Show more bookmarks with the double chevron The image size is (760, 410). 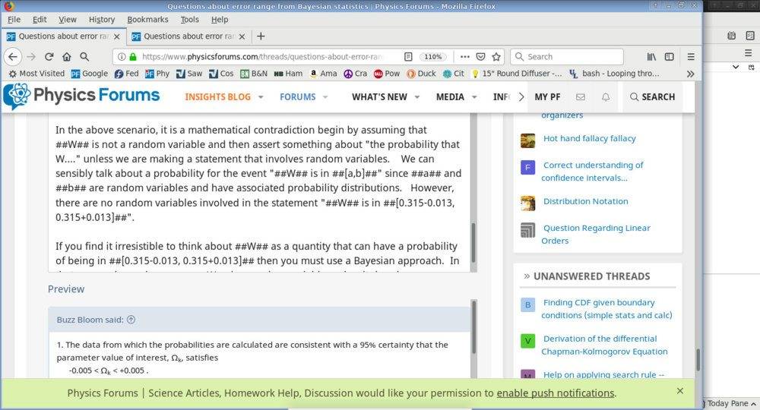coord(691,74)
